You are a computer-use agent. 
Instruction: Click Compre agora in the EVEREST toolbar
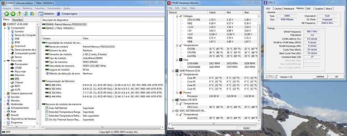point(67,14)
